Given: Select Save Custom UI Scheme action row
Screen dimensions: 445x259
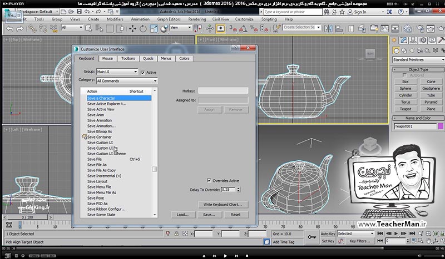Looking at the screenshot, I should (x=106, y=154).
